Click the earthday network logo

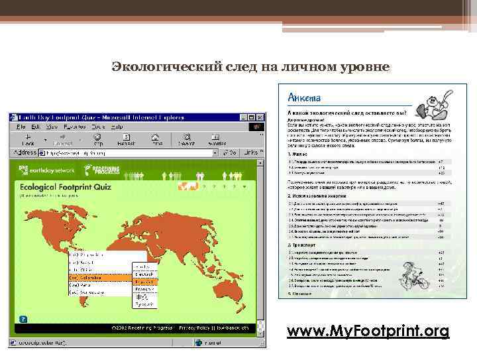click(x=46, y=170)
